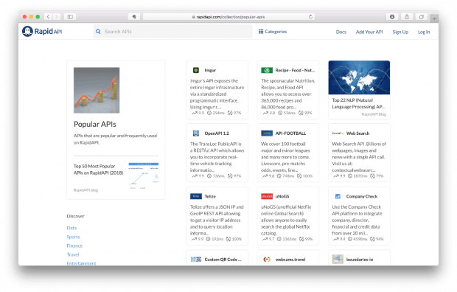This screenshot has height=292, width=457.
Task: Open Add Your API page
Action: tap(369, 32)
